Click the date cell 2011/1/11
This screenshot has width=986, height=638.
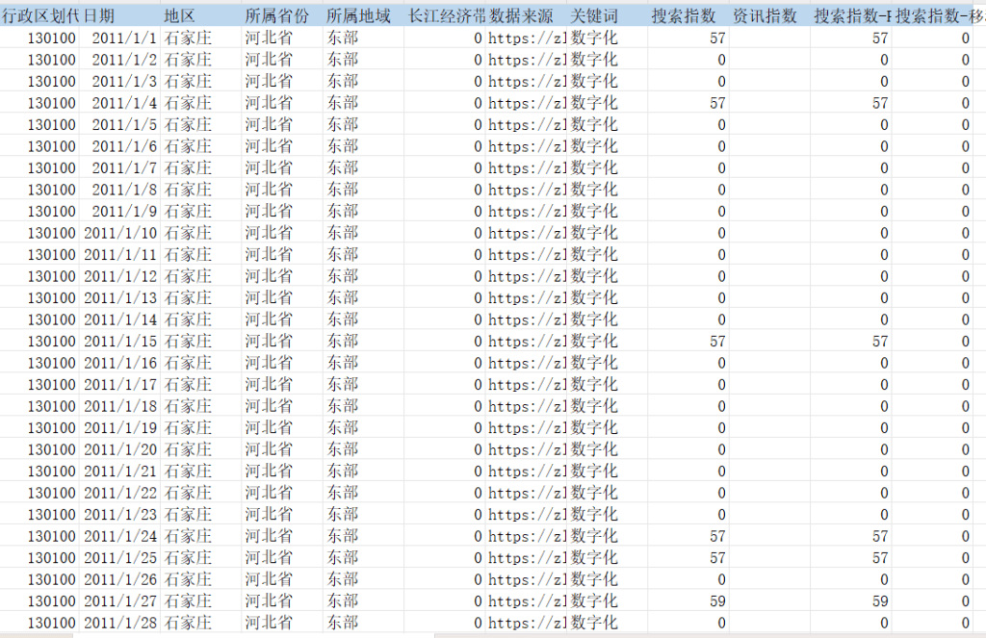click(120, 255)
